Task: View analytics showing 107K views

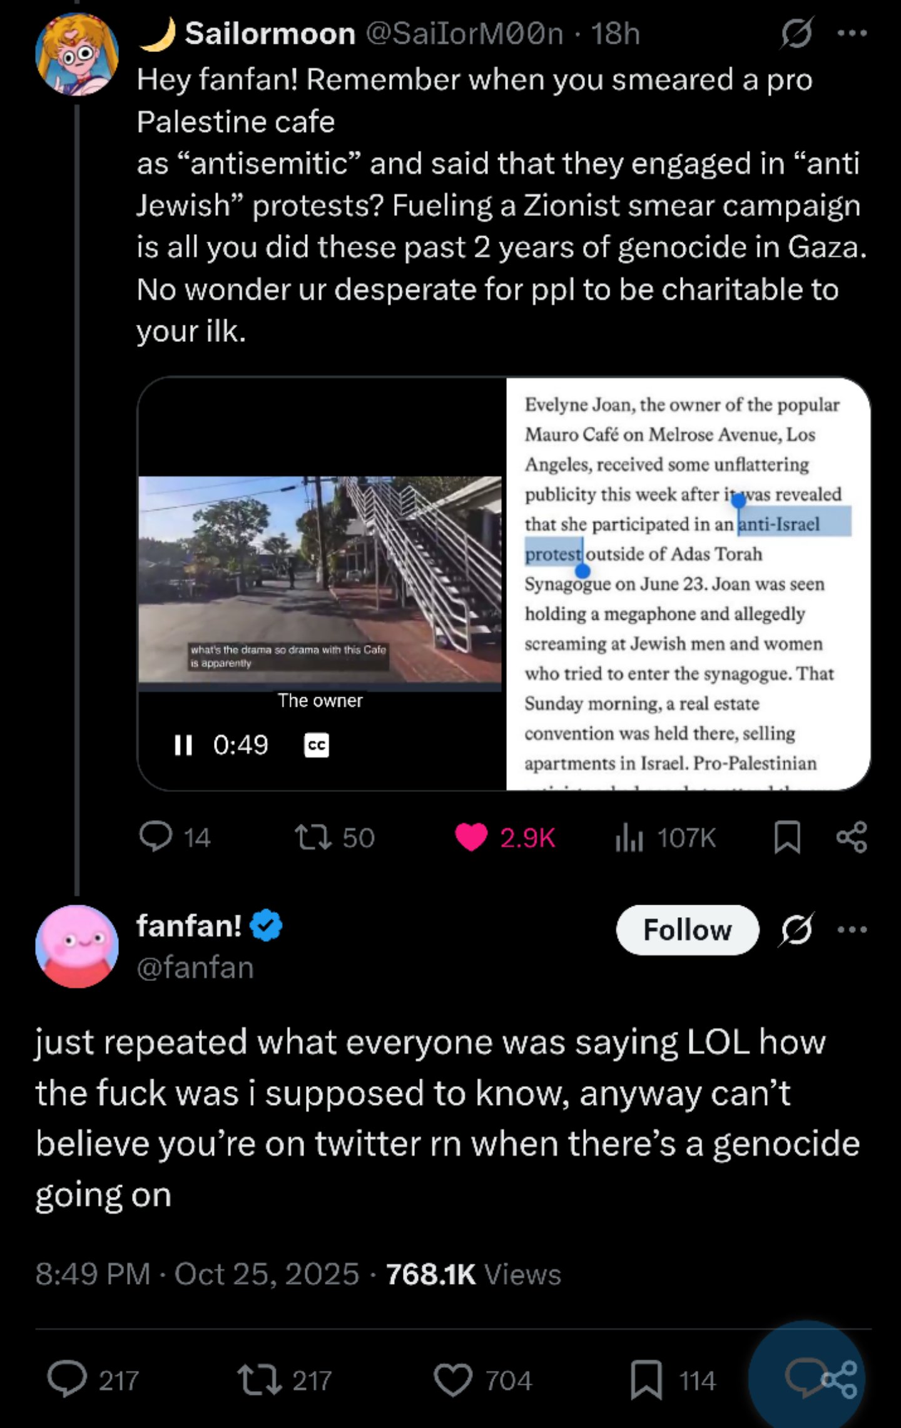Action: (x=629, y=837)
